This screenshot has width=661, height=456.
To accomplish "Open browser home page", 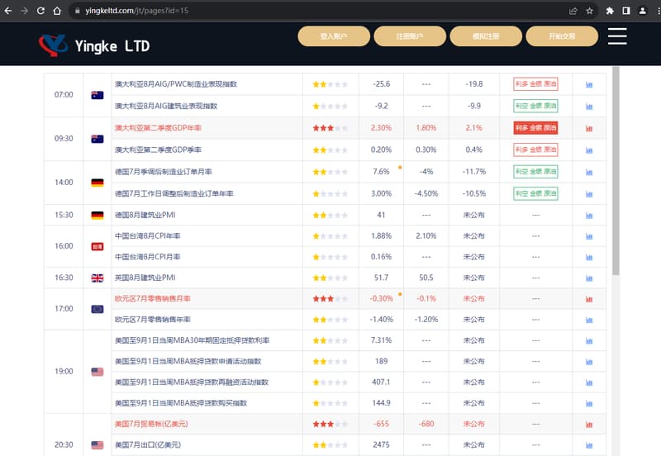I will pos(57,11).
